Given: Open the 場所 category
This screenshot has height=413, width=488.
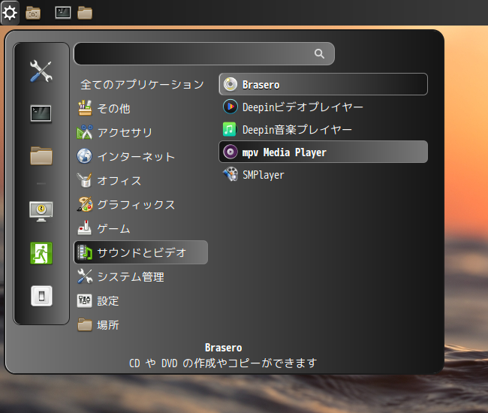Looking at the screenshot, I should click(x=140, y=324).
